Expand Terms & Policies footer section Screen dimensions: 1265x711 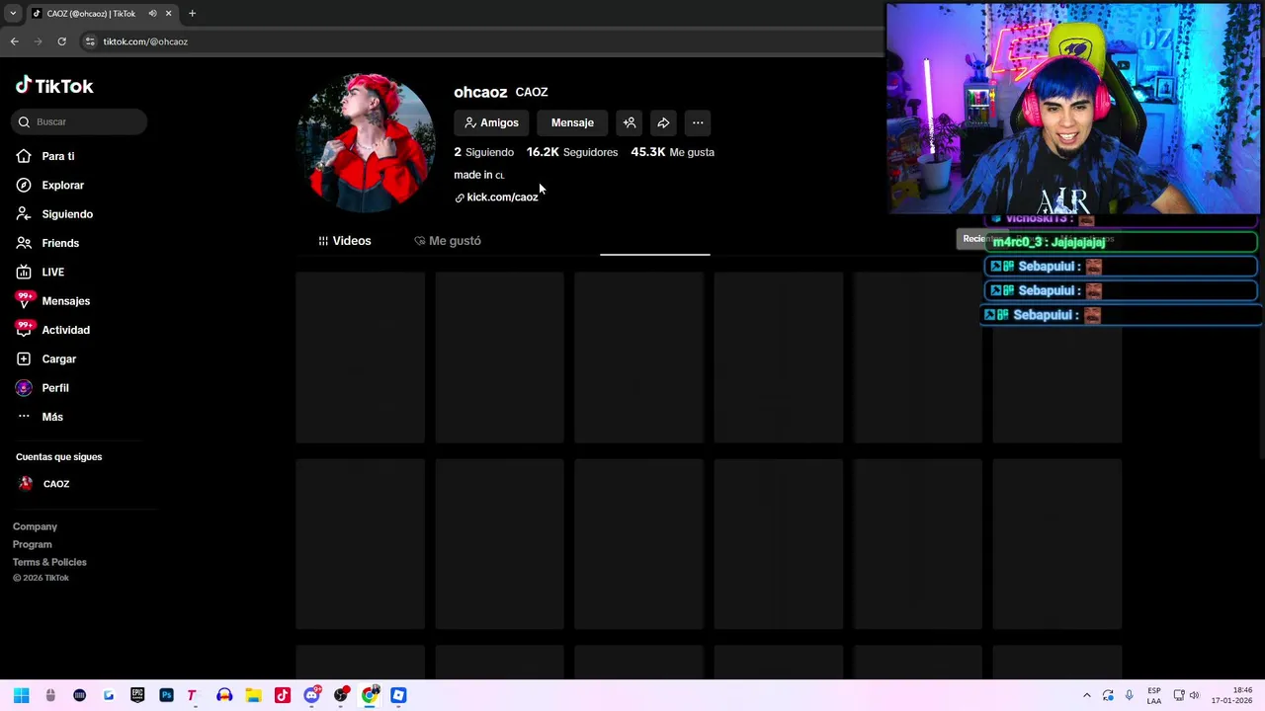pyautogui.click(x=49, y=562)
